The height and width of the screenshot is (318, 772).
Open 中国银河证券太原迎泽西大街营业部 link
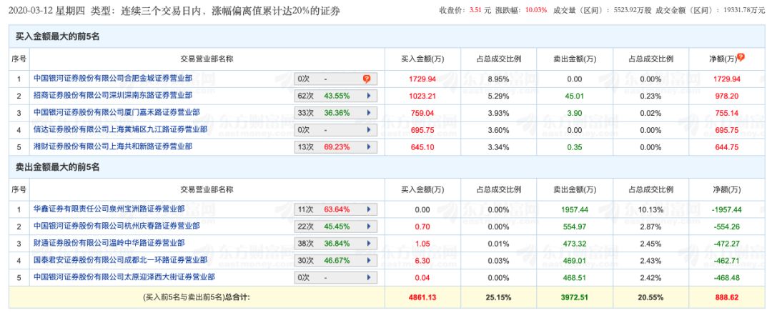[124, 277]
